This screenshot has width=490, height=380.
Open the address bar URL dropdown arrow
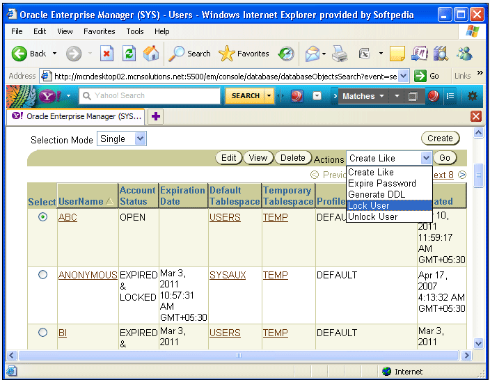[x=404, y=76]
